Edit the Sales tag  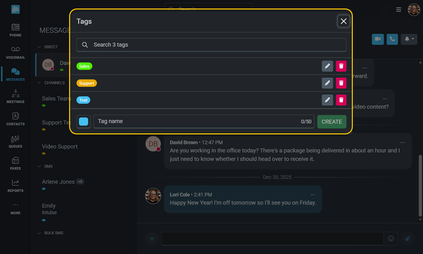[x=327, y=66]
